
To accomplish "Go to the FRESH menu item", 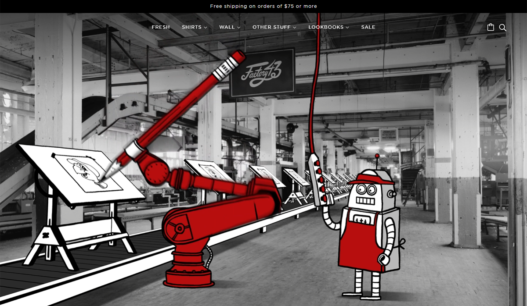I will click(161, 27).
